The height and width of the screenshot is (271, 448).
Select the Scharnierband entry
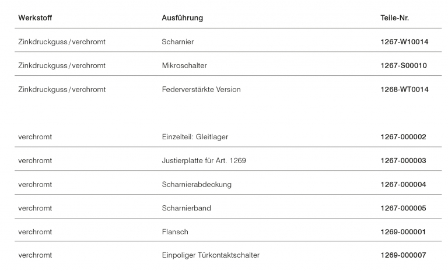coord(186,208)
